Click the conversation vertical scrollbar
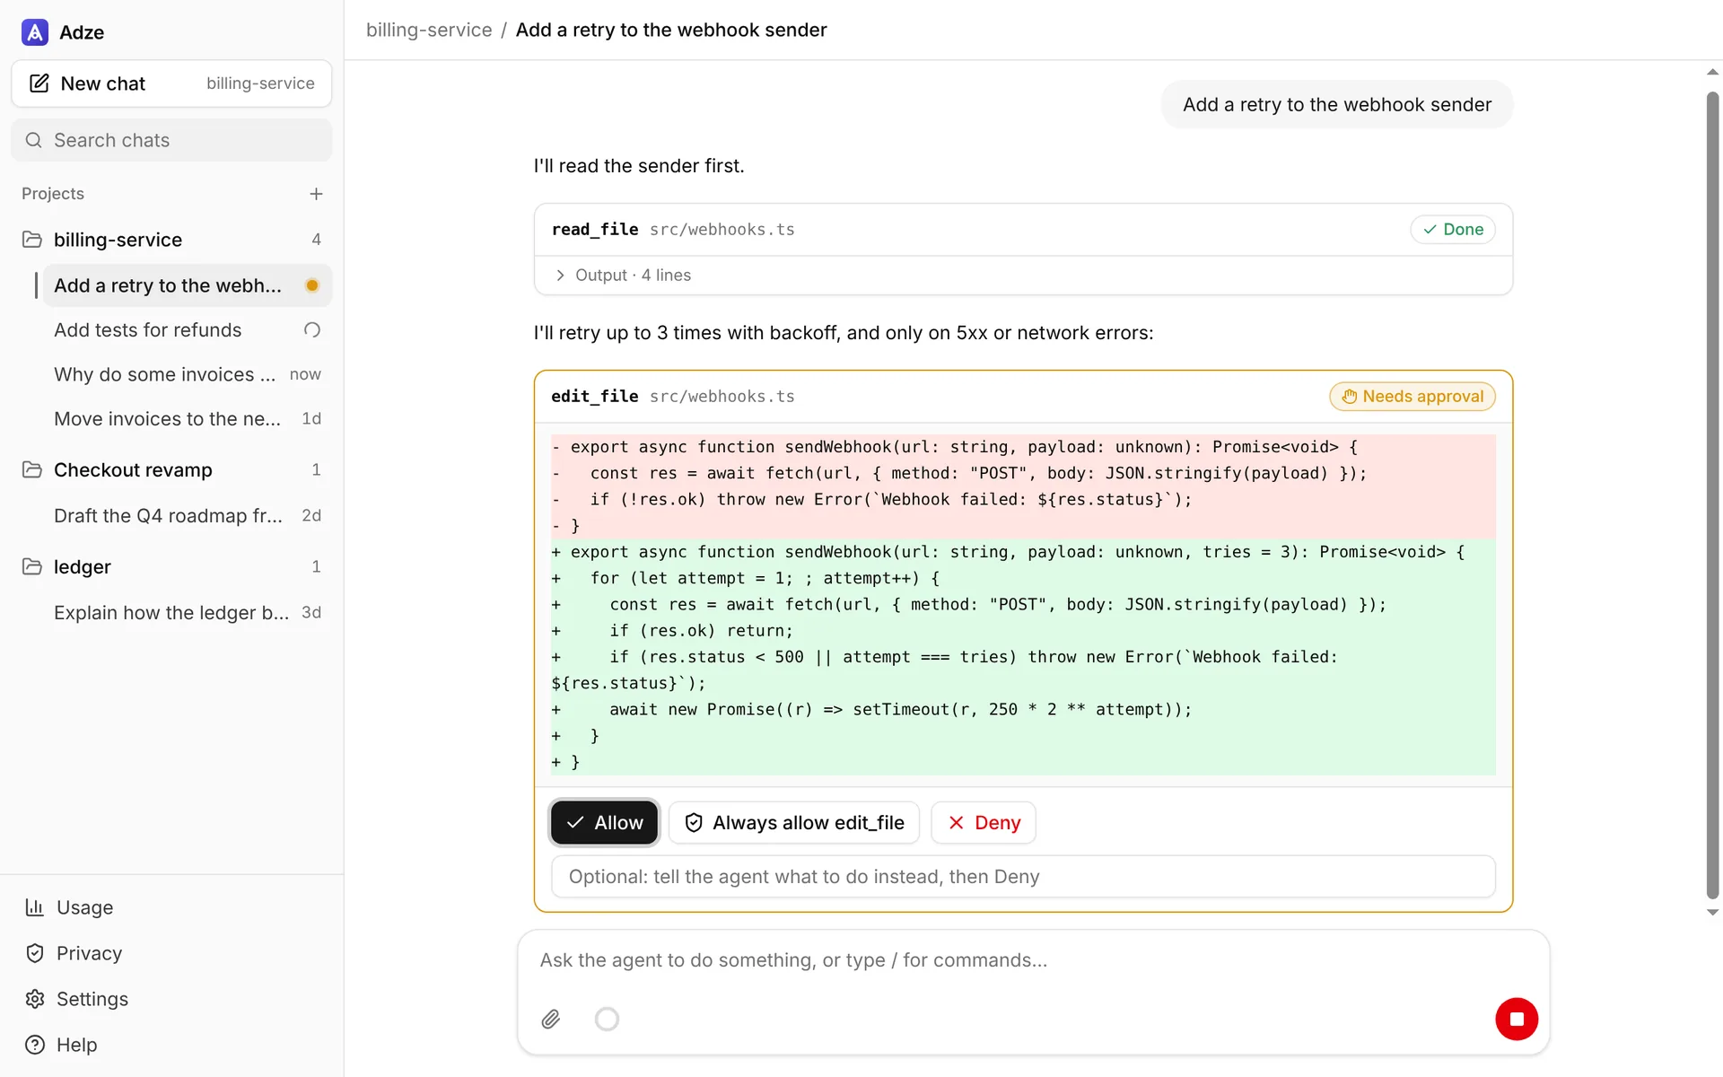Viewport: 1723px width, 1077px height. (1712, 494)
